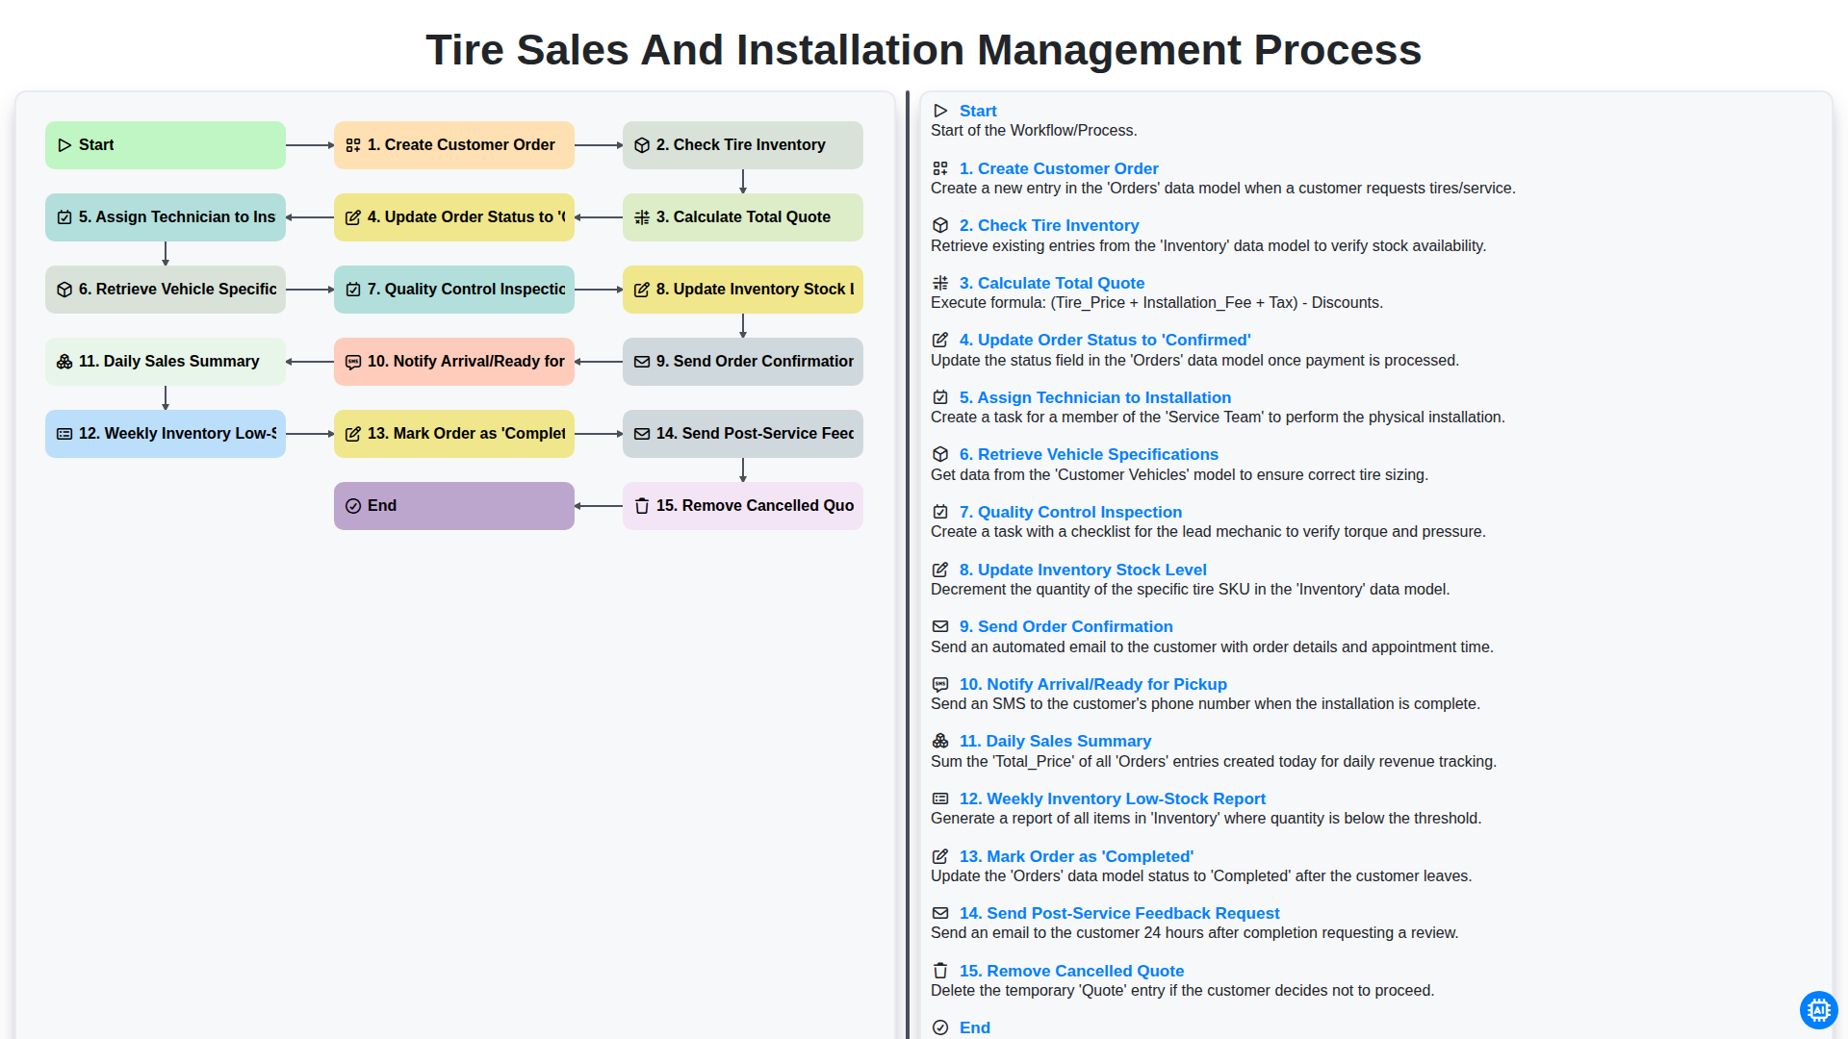Click the description beginning 'Generate a report of all items in 'Inventory''
This screenshot has width=1848, height=1039.
(1206, 819)
